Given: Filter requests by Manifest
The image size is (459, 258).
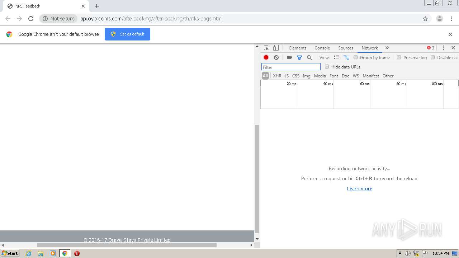Looking at the screenshot, I should coord(371,76).
